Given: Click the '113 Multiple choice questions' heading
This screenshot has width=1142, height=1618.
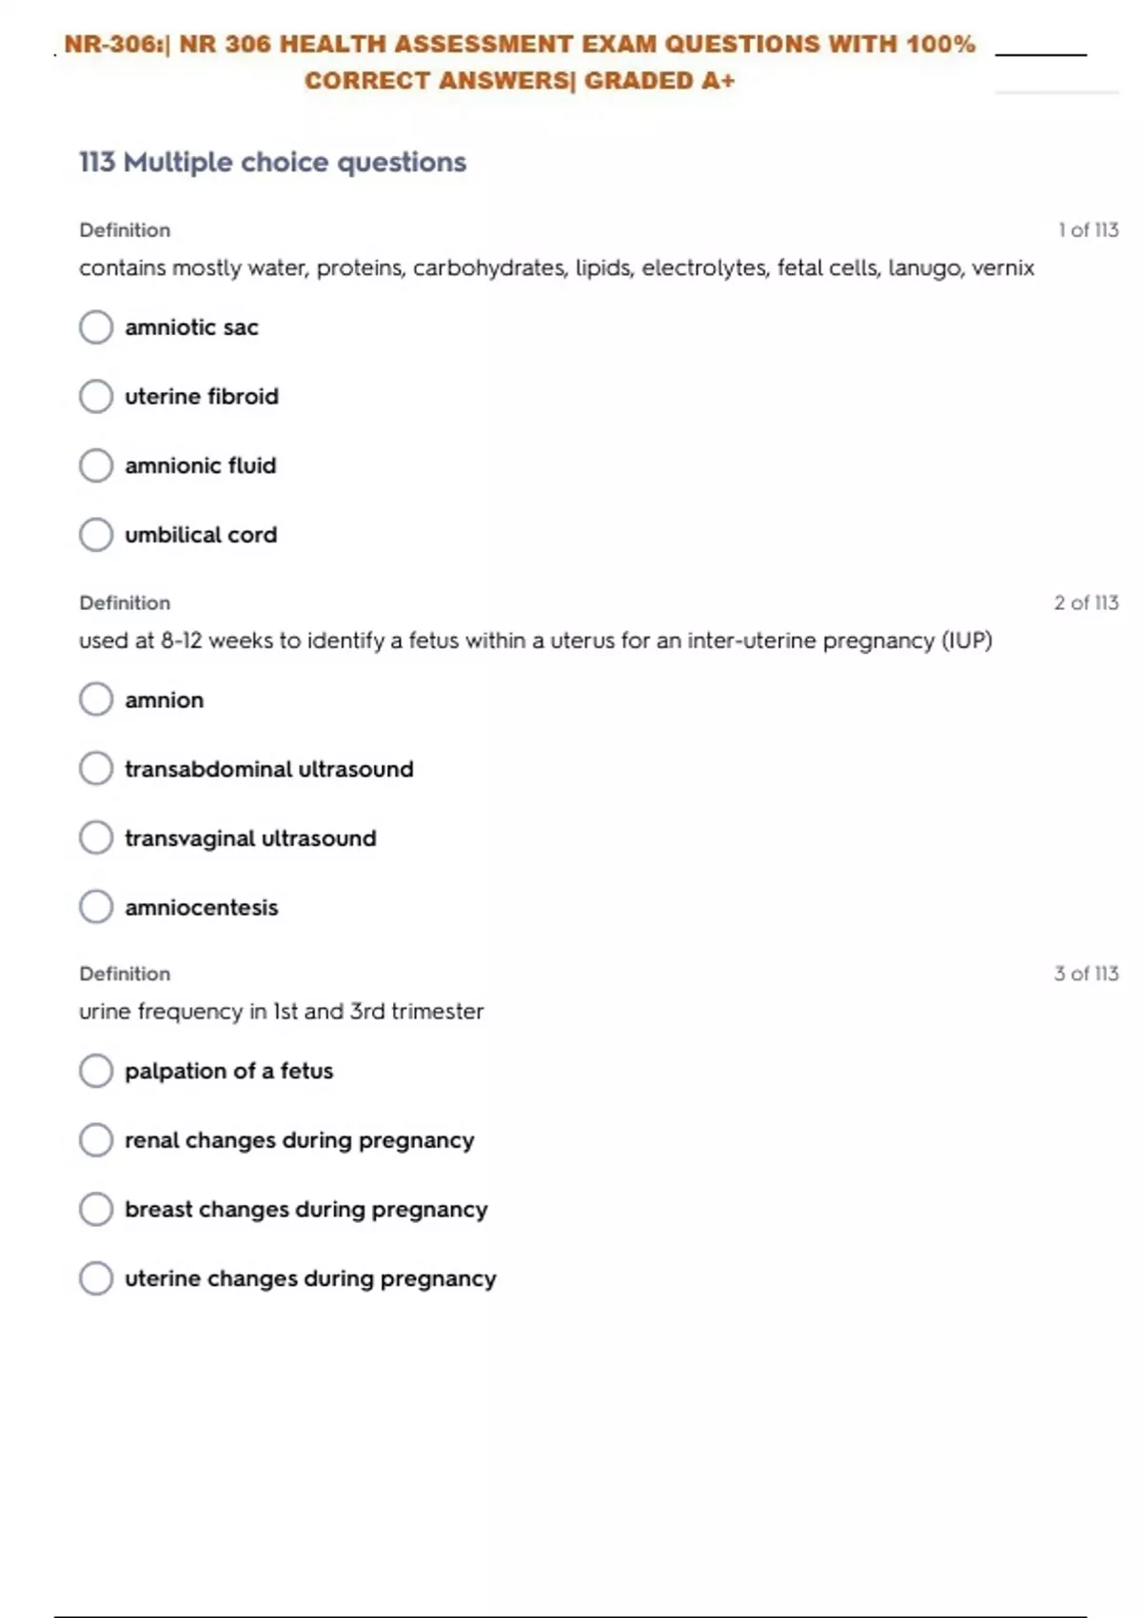Looking at the screenshot, I should pyautogui.click(x=272, y=163).
